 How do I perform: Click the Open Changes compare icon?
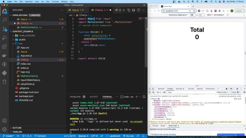tap(129, 10)
